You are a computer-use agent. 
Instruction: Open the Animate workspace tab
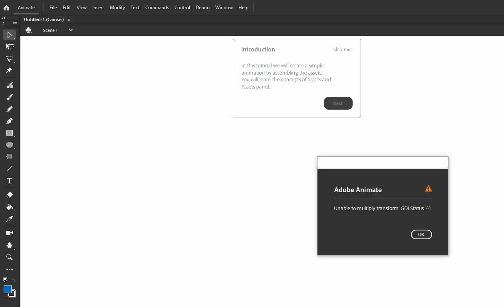tap(26, 8)
